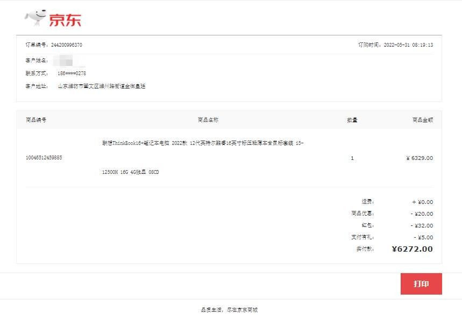Image resolution: width=462 pixels, height=315 pixels.
Task: Click the red packet amount - ¥32.00
Action: click(x=422, y=225)
